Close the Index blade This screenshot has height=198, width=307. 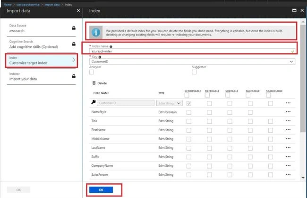click(302, 10)
